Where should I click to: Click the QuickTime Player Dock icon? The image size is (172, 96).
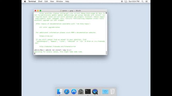coord(95,91)
